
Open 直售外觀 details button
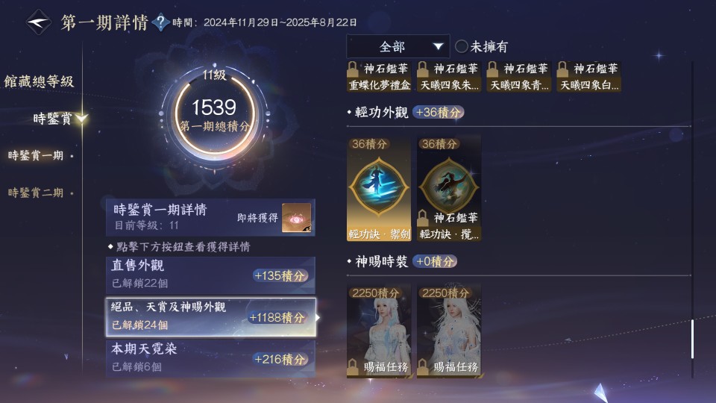point(210,275)
